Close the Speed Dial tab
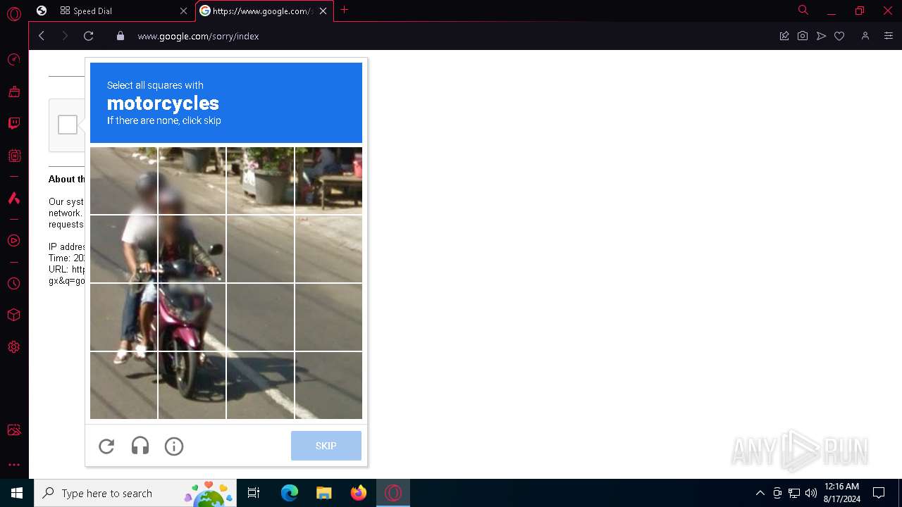902x507 pixels. pos(184,11)
